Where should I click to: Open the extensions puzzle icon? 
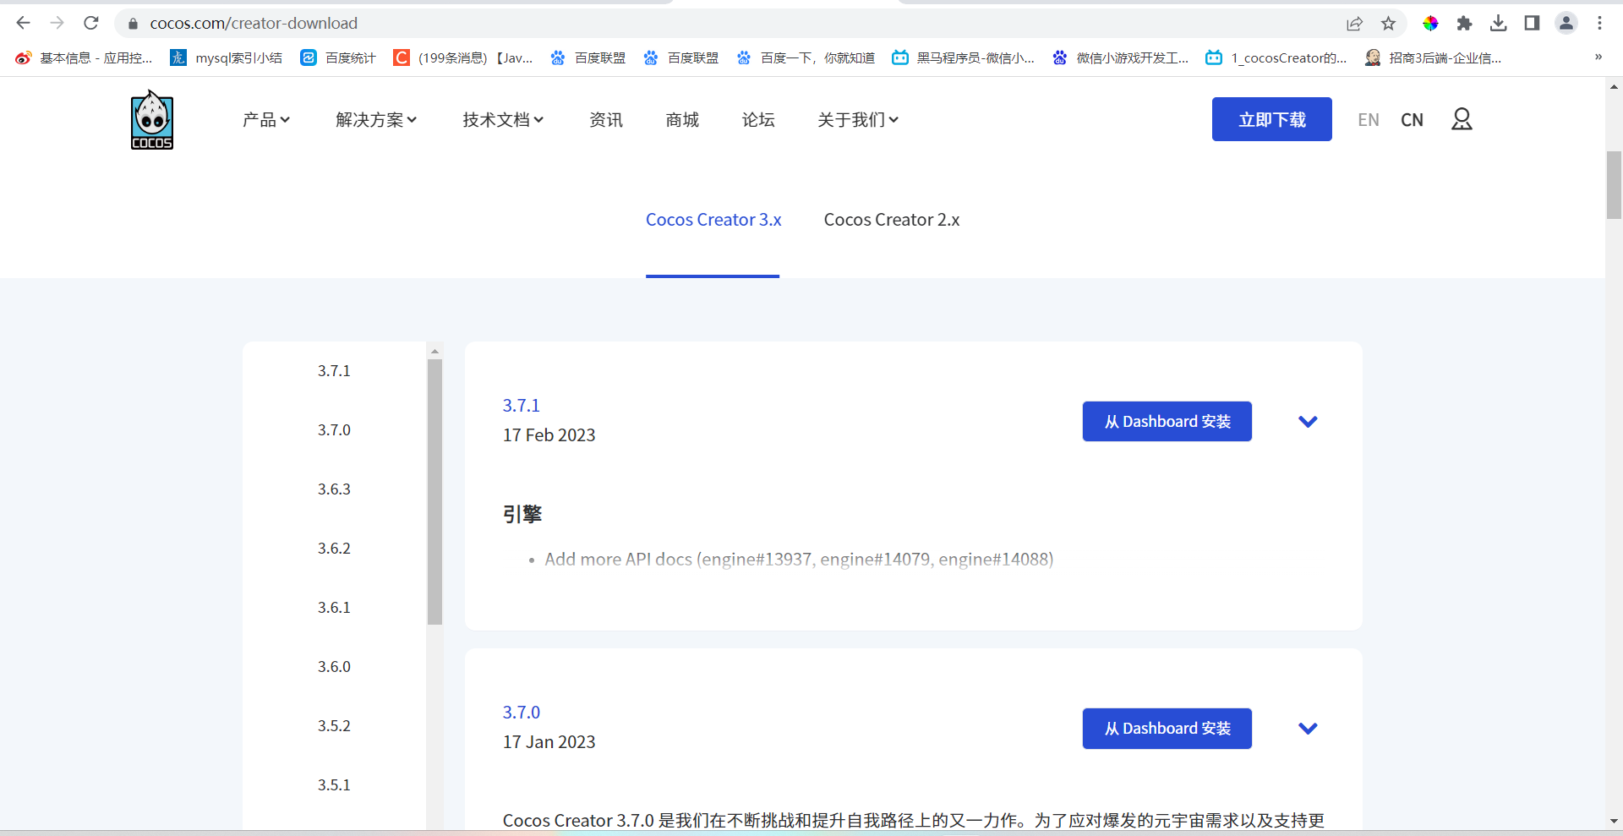(1464, 23)
